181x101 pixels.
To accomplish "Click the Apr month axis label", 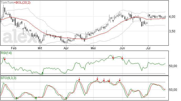I will (x=66, y=48).
